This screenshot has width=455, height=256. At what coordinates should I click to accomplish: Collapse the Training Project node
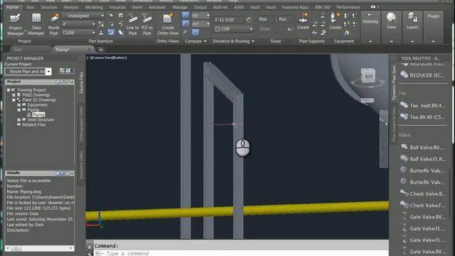pyautogui.click(x=9, y=90)
